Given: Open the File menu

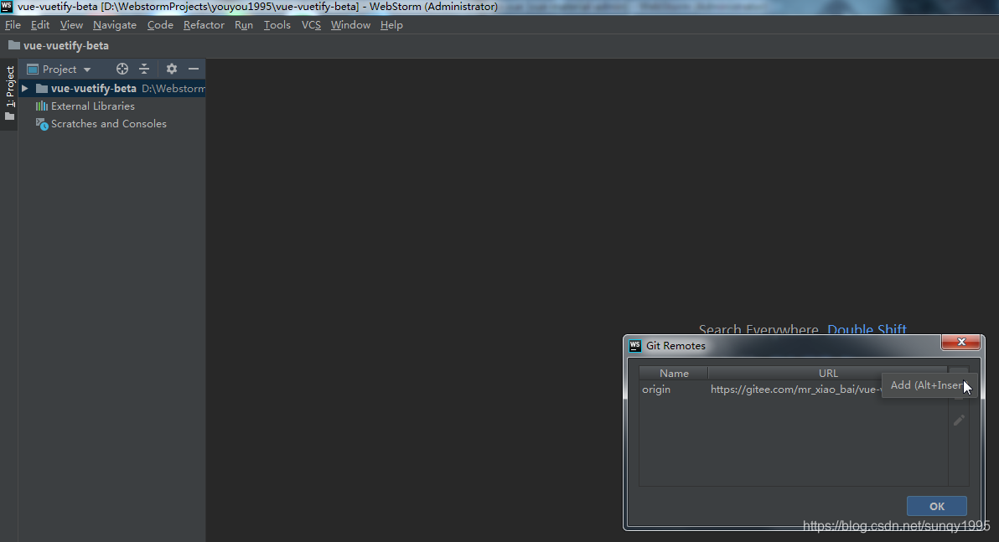Looking at the screenshot, I should point(13,25).
